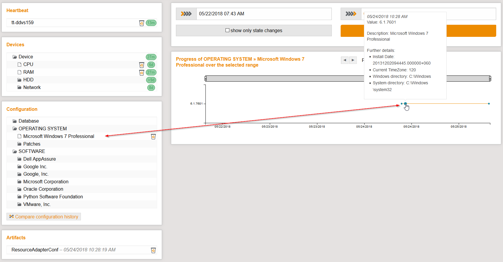Screen dimensions: 503x262
Task: Select the Patches tree item
Action: tap(32, 144)
